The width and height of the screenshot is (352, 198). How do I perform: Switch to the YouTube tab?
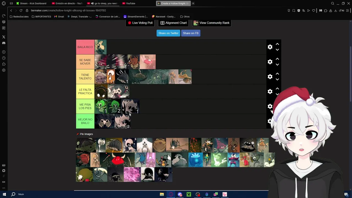click(129, 3)
